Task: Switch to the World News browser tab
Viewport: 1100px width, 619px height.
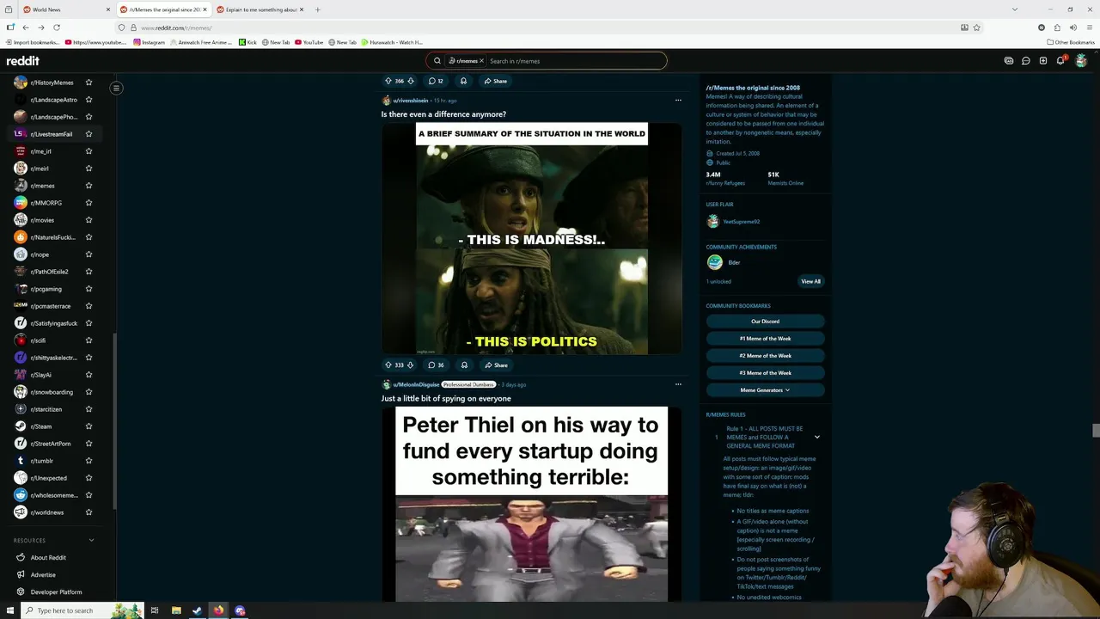Action: [x=67, y=9]
